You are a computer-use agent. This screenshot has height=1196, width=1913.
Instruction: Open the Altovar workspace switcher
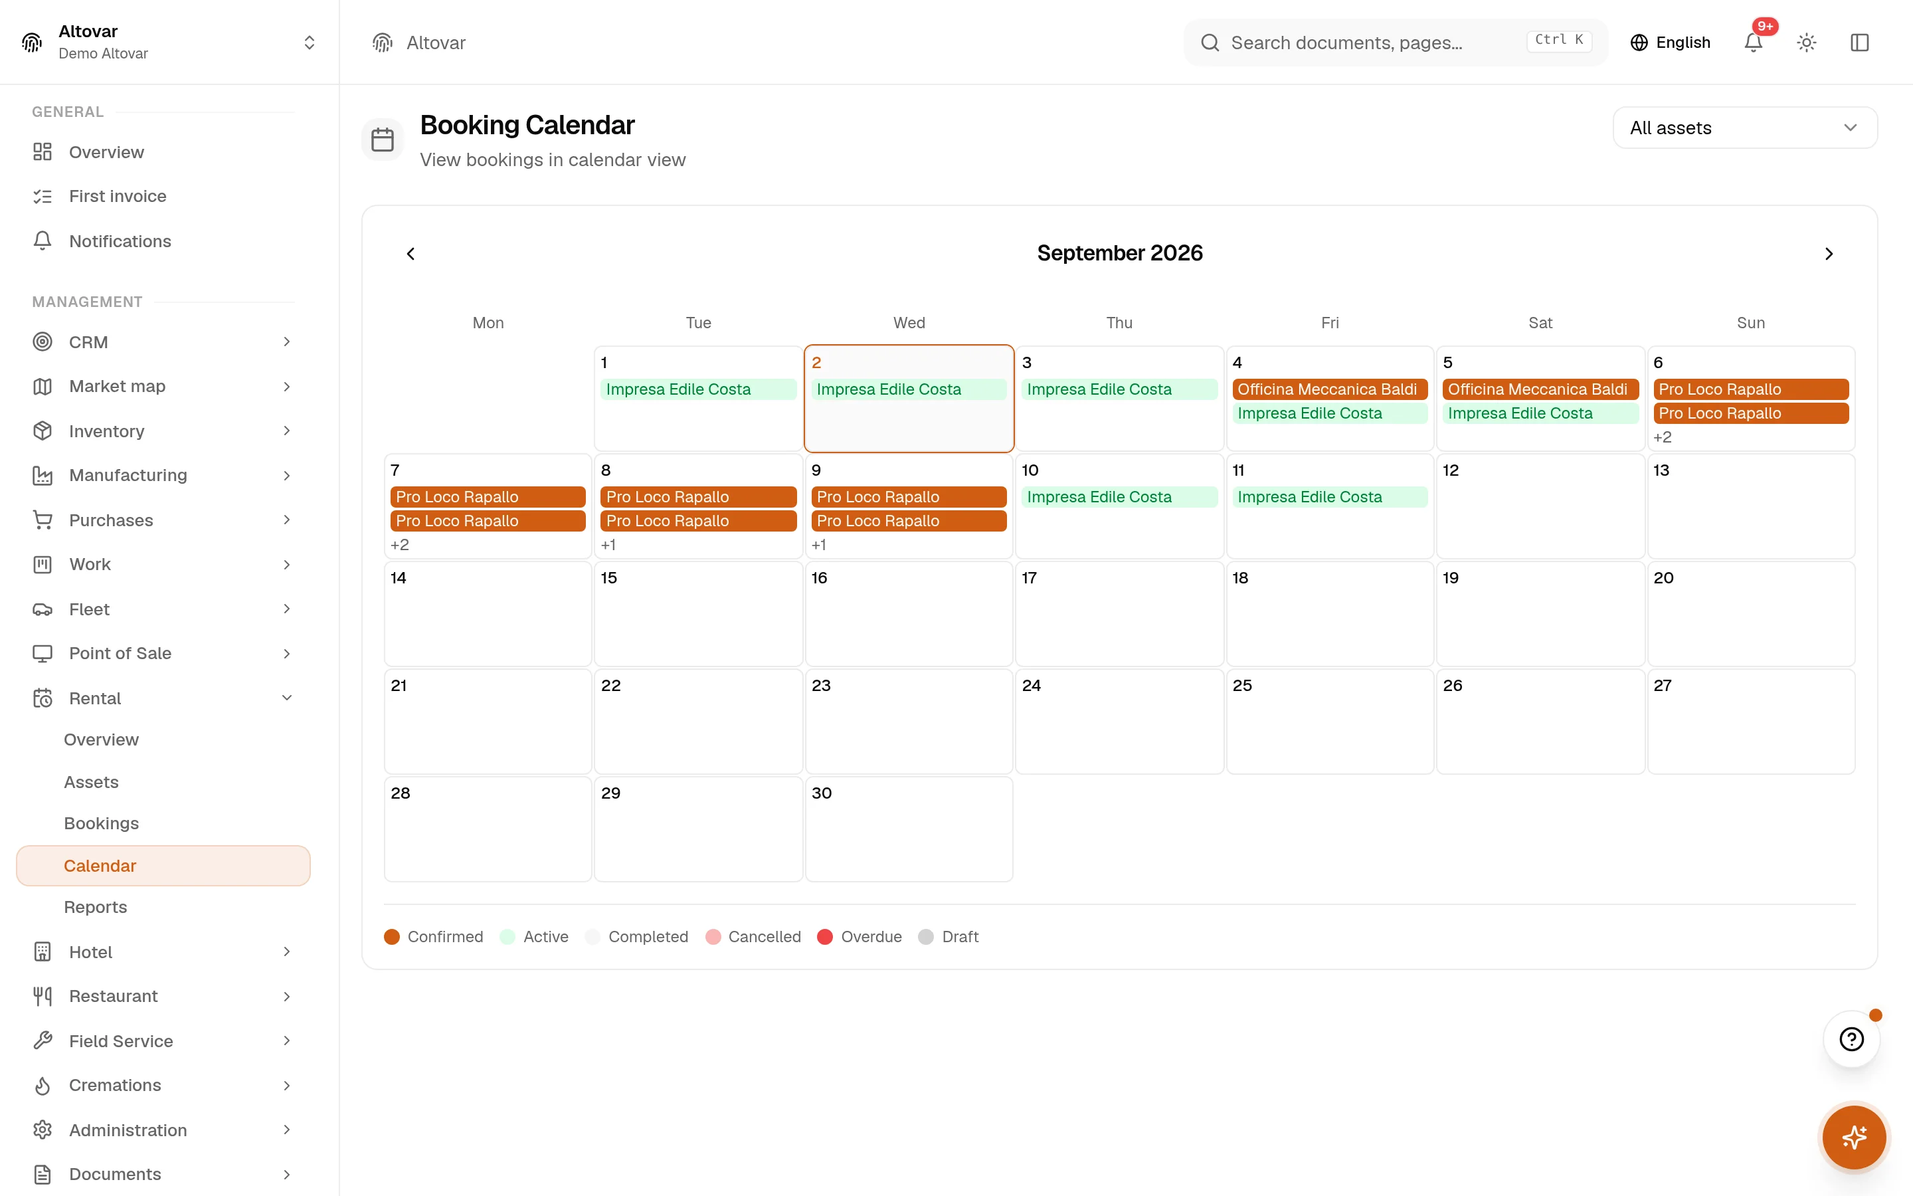tap(169, 42)
